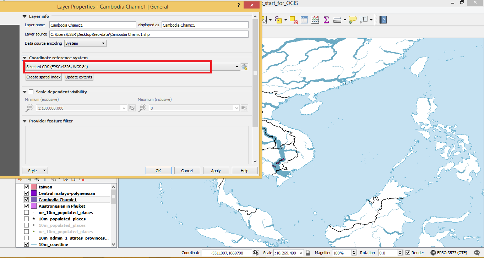Click the layers panel scroll down arrow

pos(114,245)
